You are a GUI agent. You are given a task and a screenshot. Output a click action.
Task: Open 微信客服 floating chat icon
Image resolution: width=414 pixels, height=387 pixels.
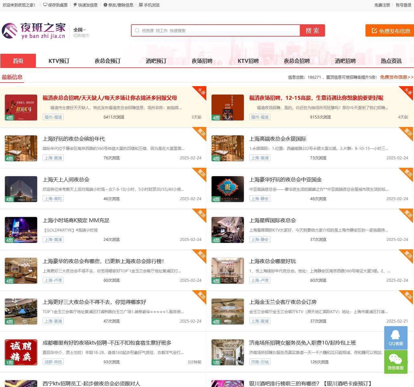[396, 362]
